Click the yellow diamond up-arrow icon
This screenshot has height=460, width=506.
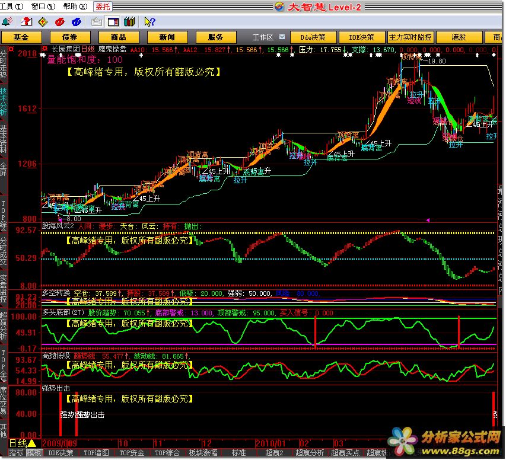(43, 22)
